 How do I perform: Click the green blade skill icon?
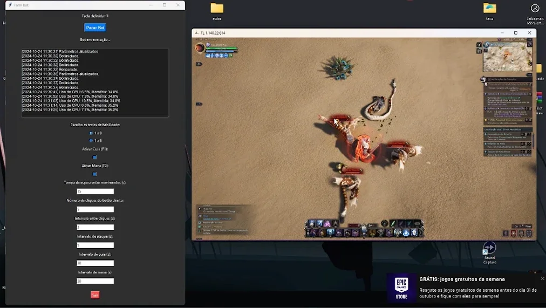[x=393, y=223]
